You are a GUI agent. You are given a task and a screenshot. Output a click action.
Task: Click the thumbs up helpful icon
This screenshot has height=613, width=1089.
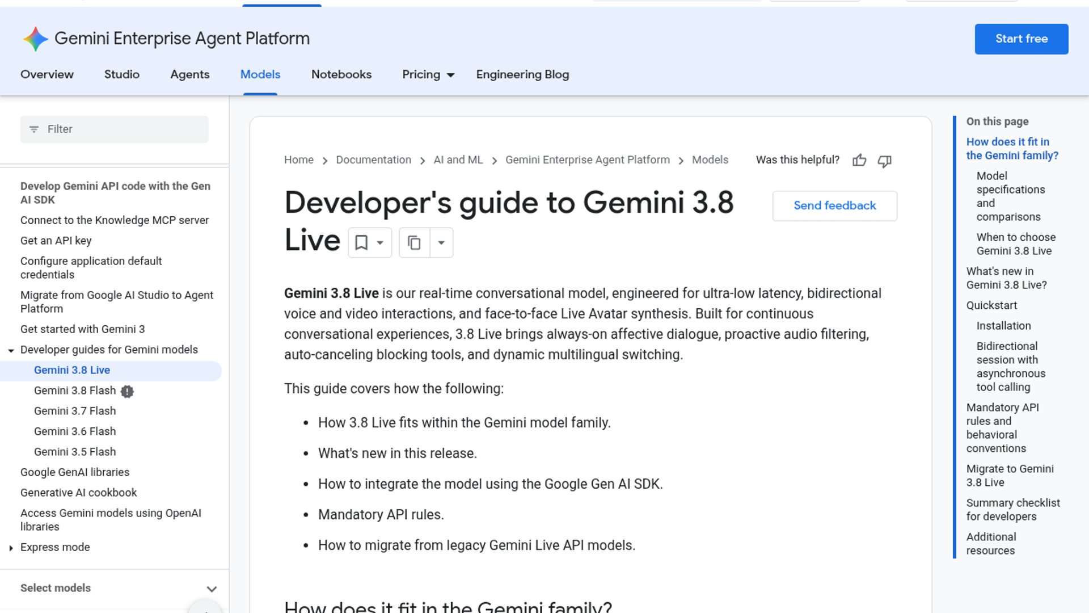[x=859, y=161]
